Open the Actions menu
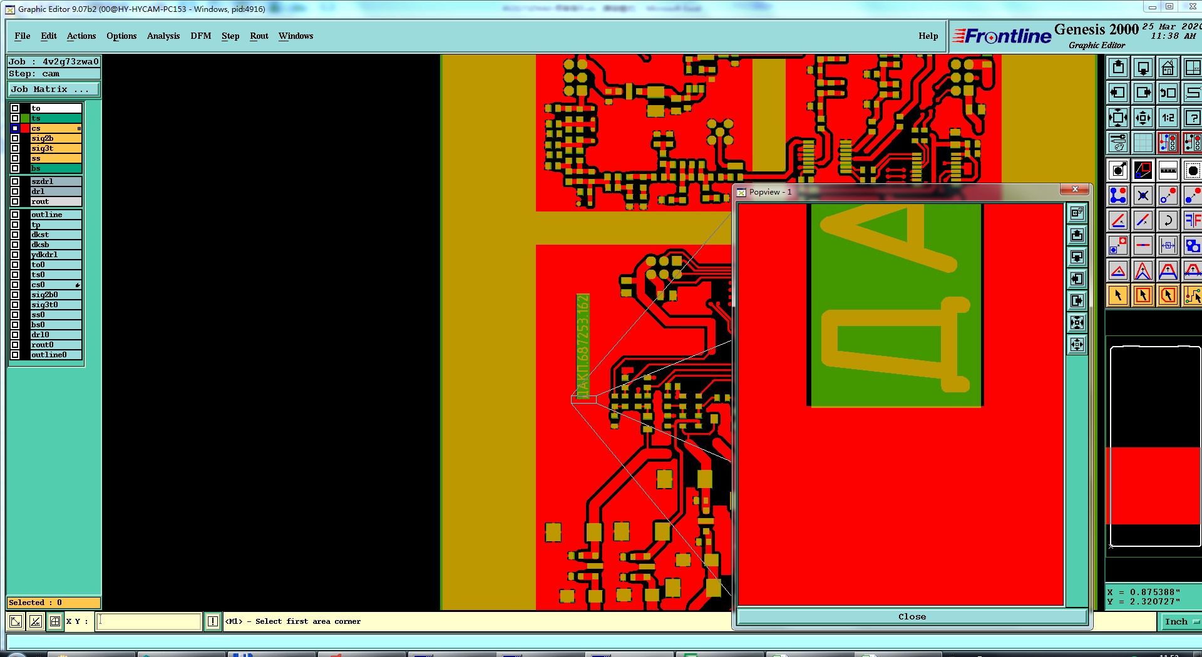 tap(81, 36)
